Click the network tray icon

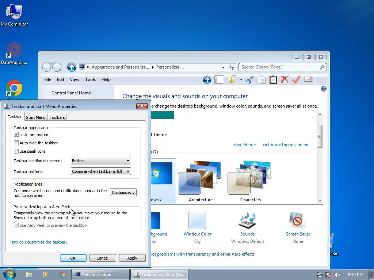[x=319, y=275]
